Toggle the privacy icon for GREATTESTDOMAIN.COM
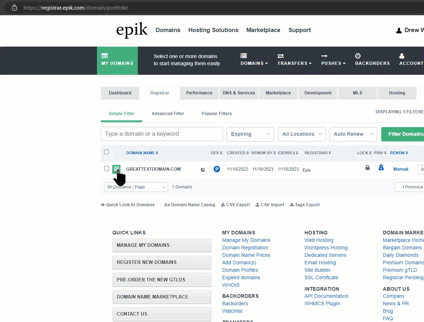 click(381, 168)
